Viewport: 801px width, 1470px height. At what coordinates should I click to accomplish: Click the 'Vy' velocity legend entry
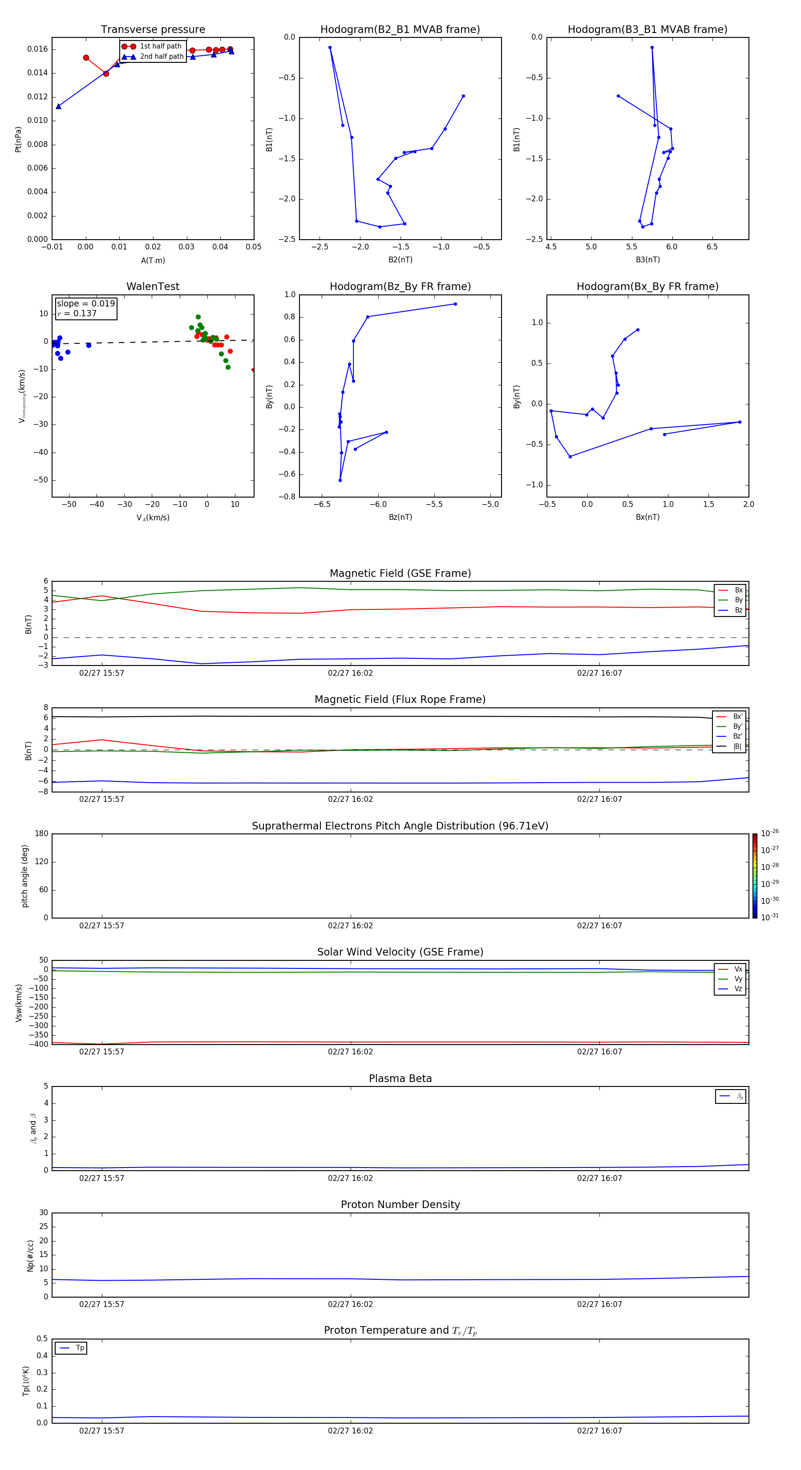point(730,979)
